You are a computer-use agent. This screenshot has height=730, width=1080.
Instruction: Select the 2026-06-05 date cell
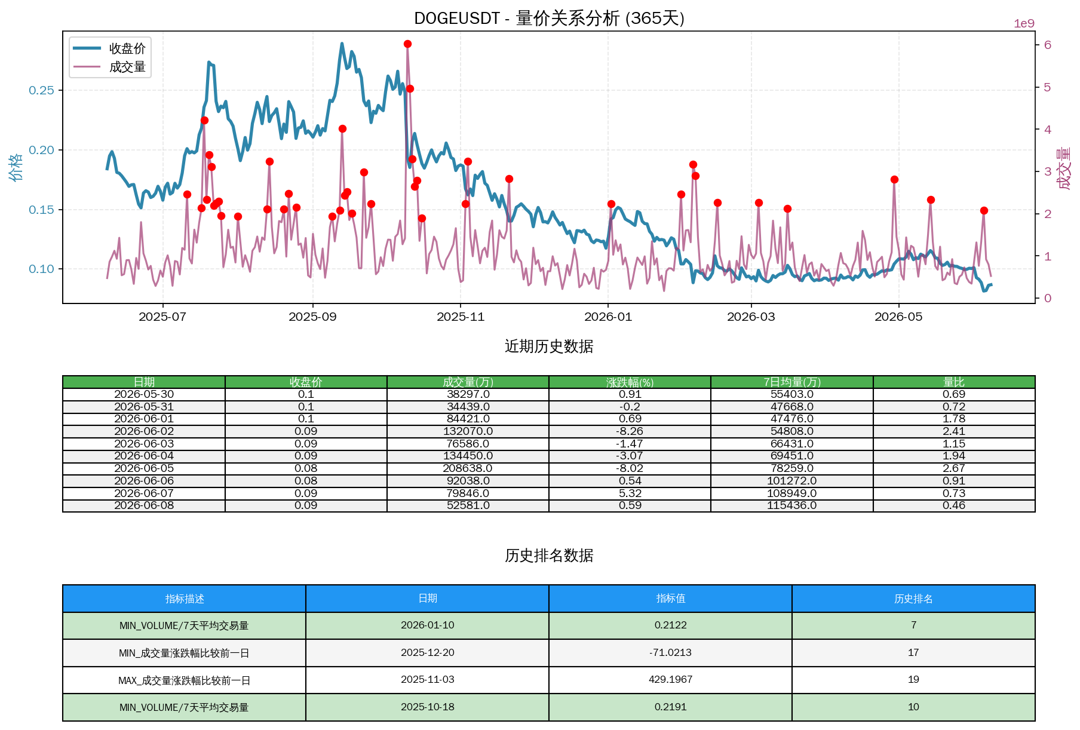point(144,468)
